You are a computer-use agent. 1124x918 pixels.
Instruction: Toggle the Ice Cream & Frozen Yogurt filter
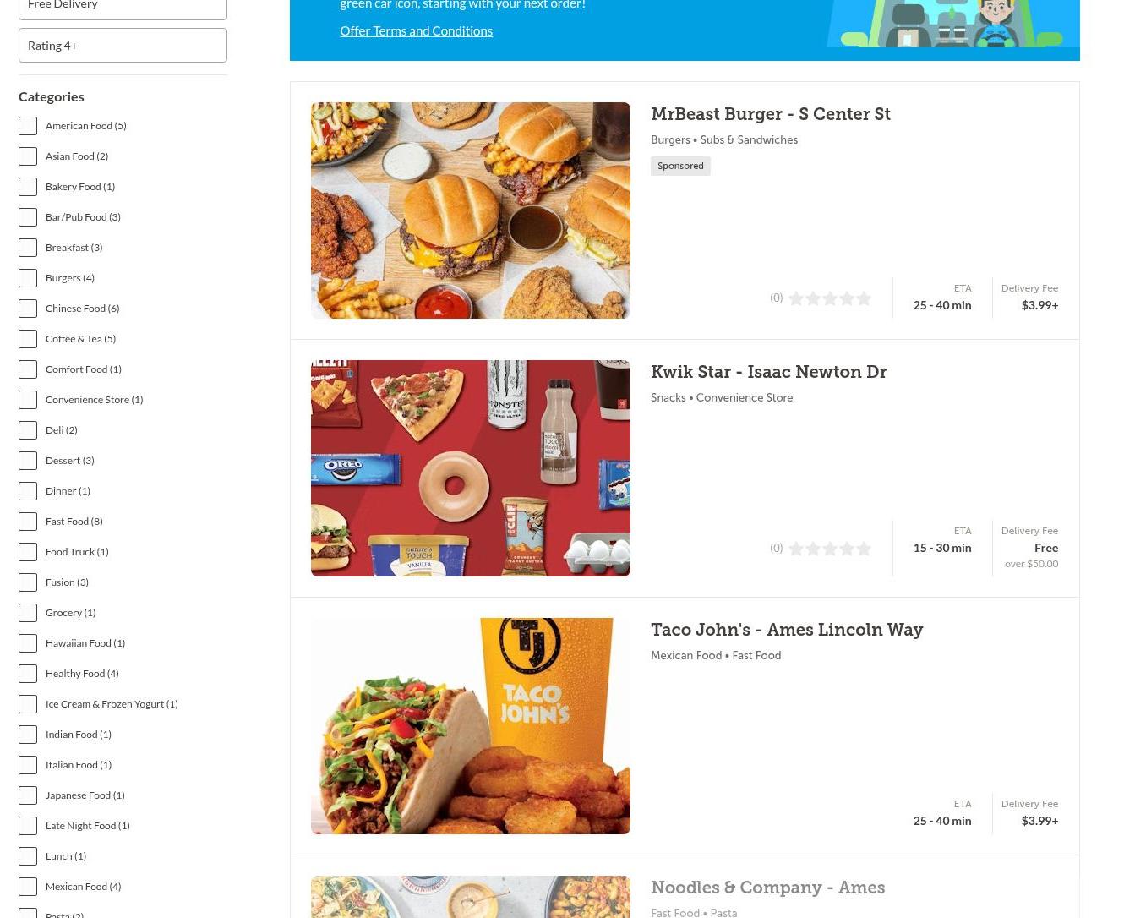pos(28,704)
